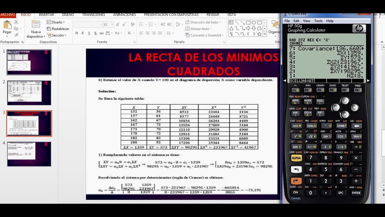Switch to the TRANSICIONES ribbon tab
385x217 pixels.
click(94, 14)
